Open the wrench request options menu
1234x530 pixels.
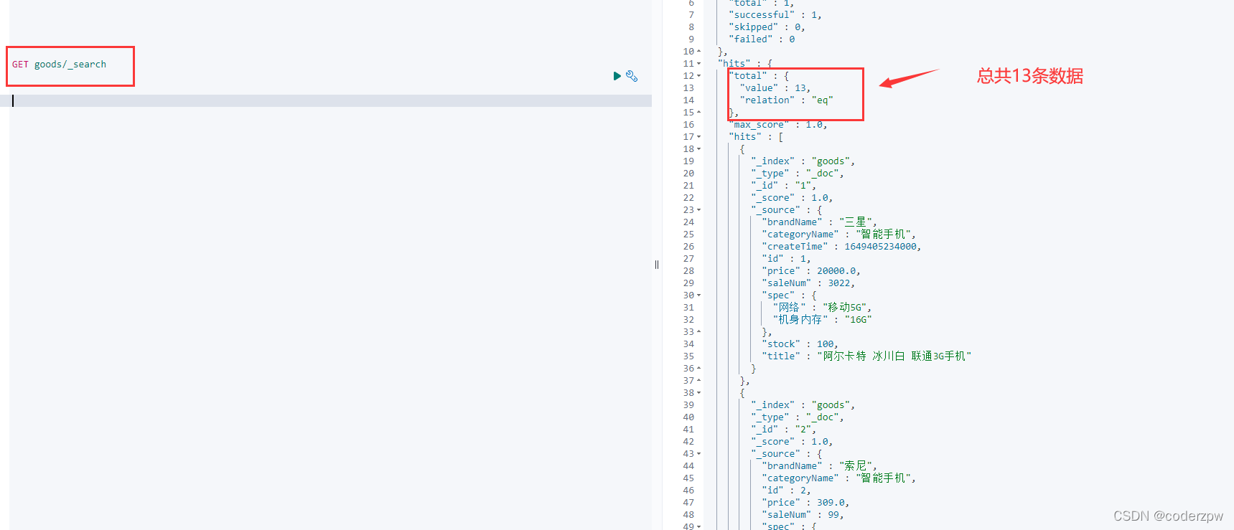point(632,76)
